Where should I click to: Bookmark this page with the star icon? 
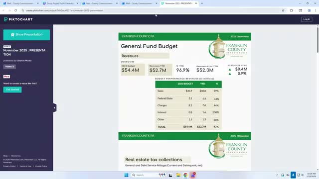click(x=283, y=10)
